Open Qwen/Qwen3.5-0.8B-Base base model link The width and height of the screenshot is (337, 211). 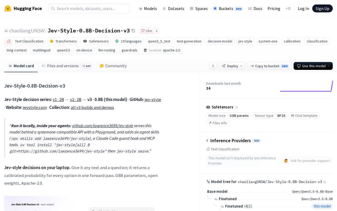312,191
